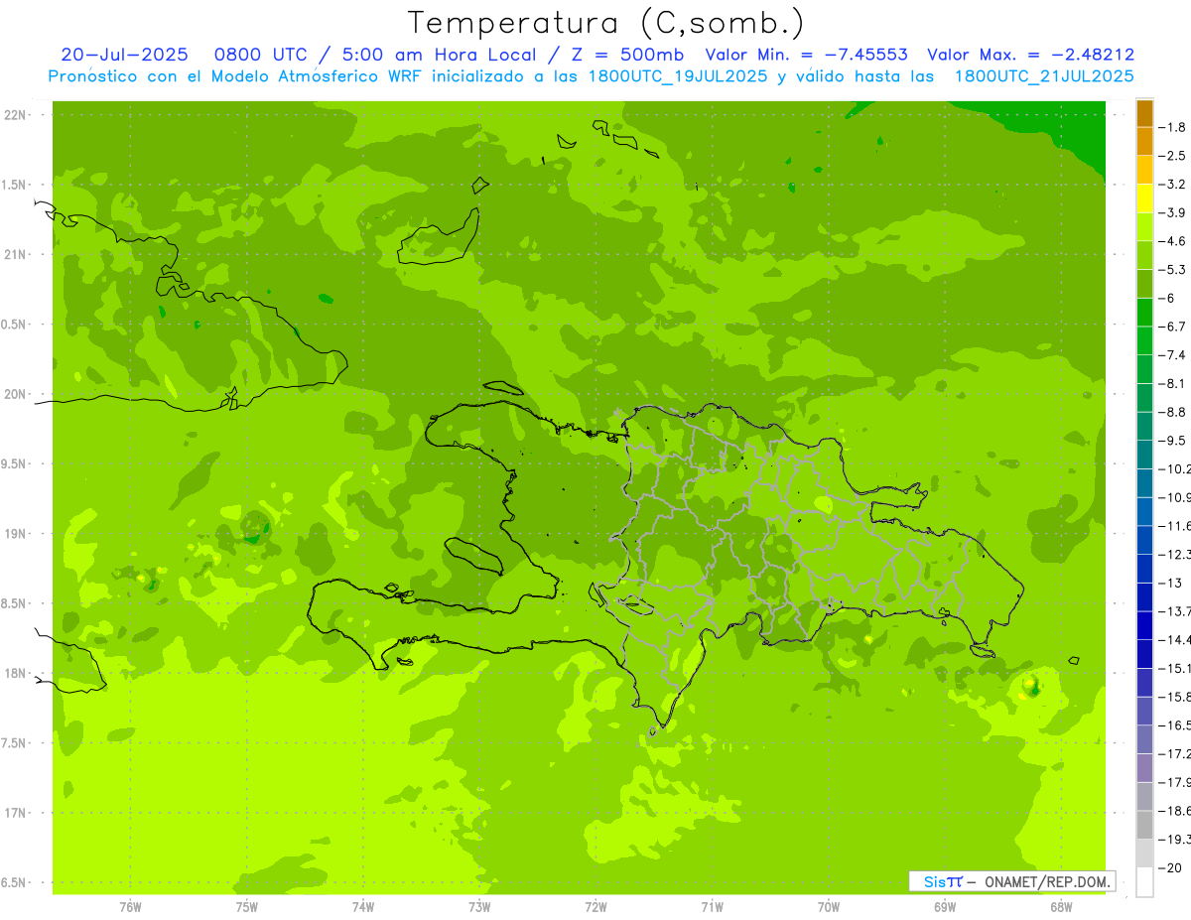Click the '17N' latitude label
Image resolution: width=1191 pixels, height=920 pixels.
coord(16,813)
